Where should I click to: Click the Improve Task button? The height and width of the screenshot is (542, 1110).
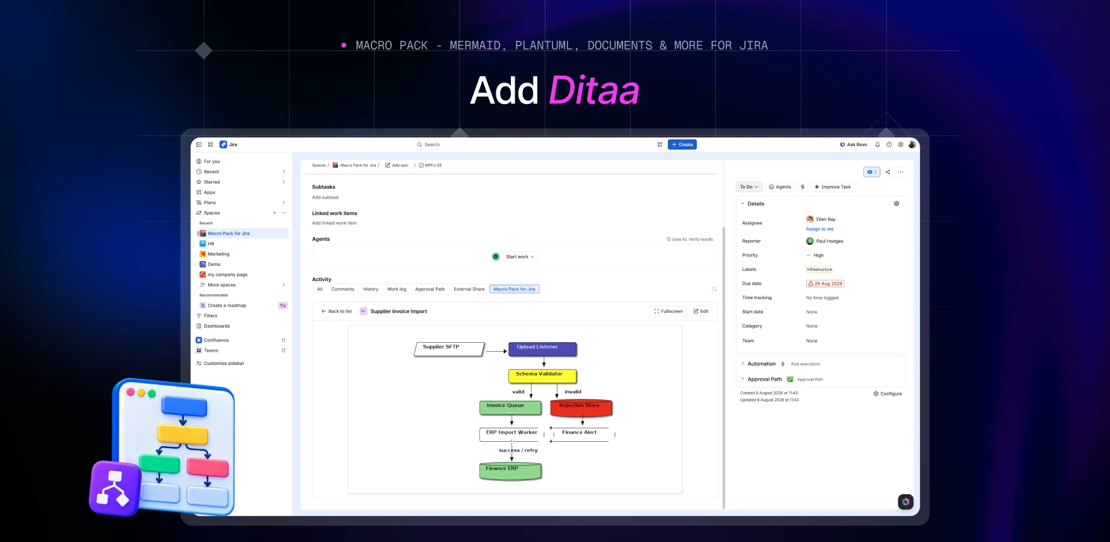point(833,187)
